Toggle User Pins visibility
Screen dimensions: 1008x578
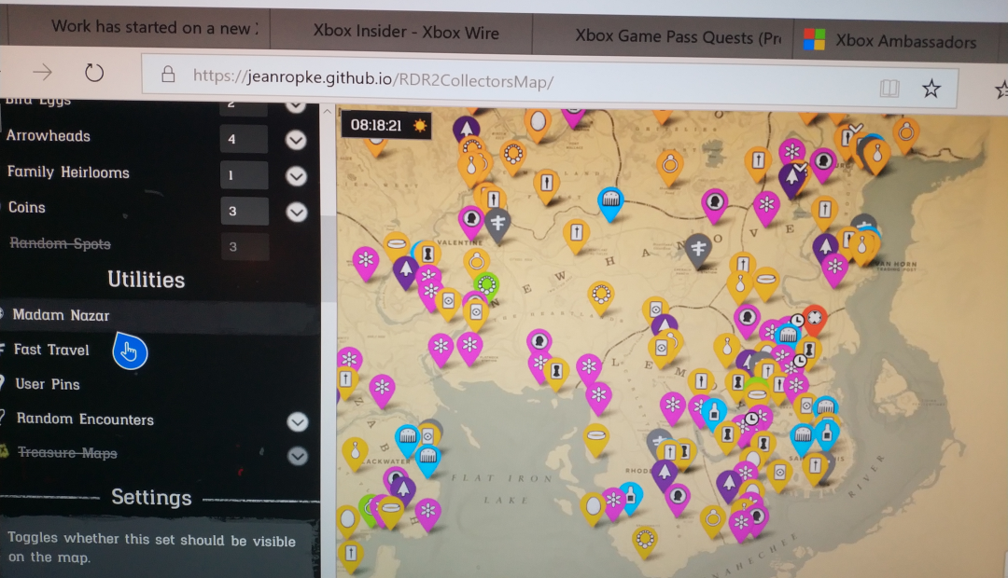click(48, 384)
